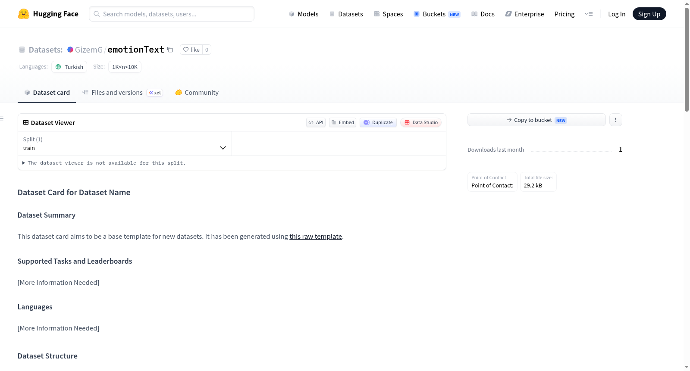Viewport: 690px width, 371px height.
Task: Open Spaces from the navigation bar
Action: tap(388, 14)
